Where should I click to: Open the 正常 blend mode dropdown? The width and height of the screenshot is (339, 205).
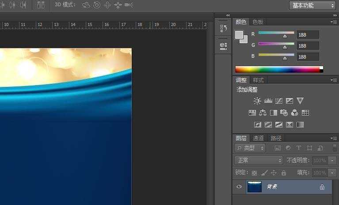(259, 160)
